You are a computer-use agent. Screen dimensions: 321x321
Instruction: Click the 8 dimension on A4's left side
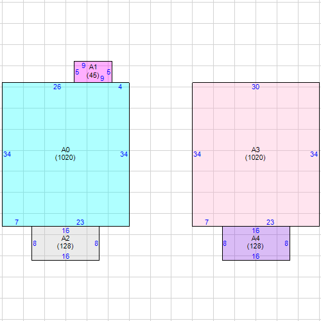[225, 243]
